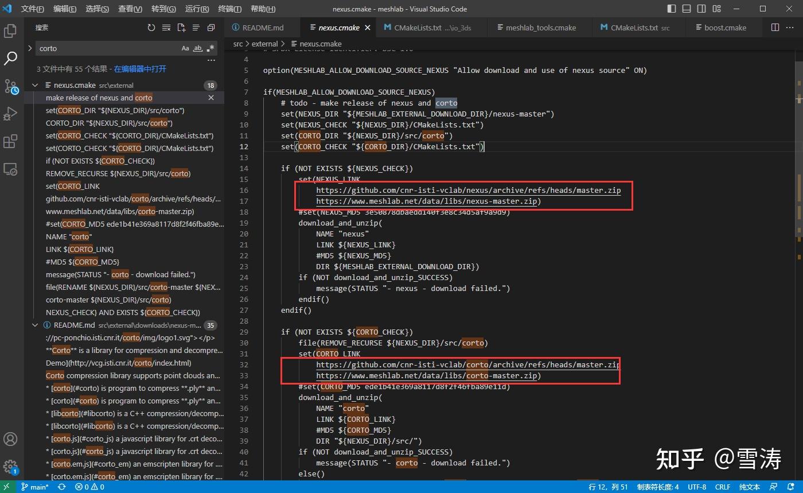The width and height of the screenshot is (803, 493).
Task: Open the Remote Explorer view
Action: click(x=10, y=169)
